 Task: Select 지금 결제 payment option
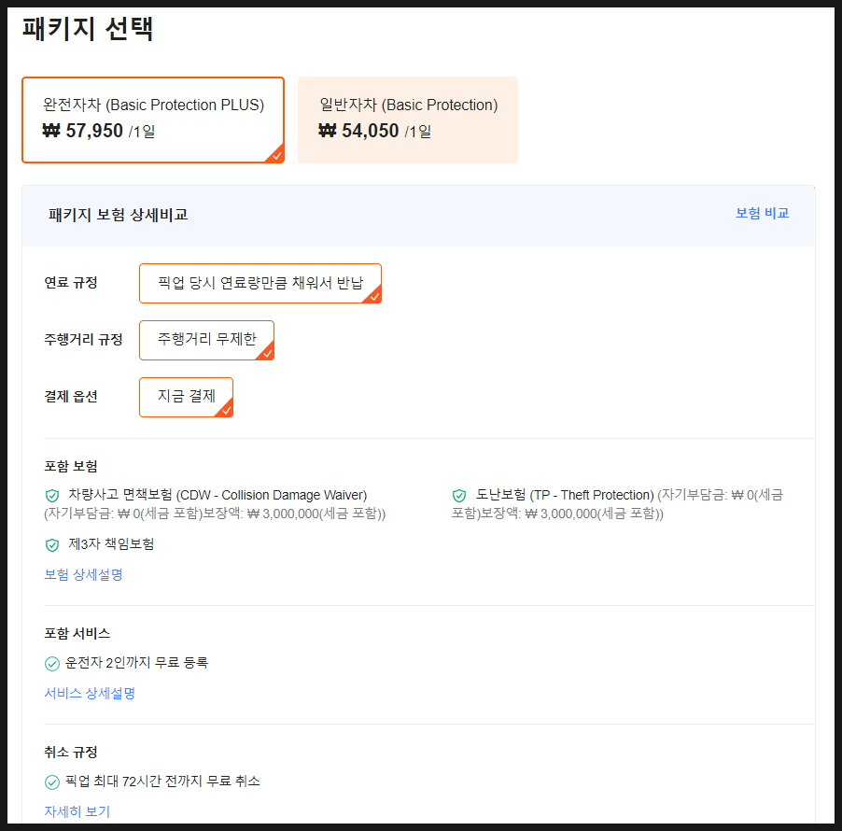pyautogui.click(x=186, y=397)
